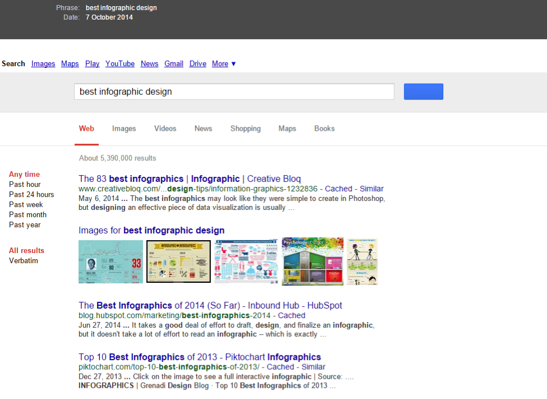Open Cached link for the HubSpot result
Screen dimensions: 547x399
[x=291, y=315]
